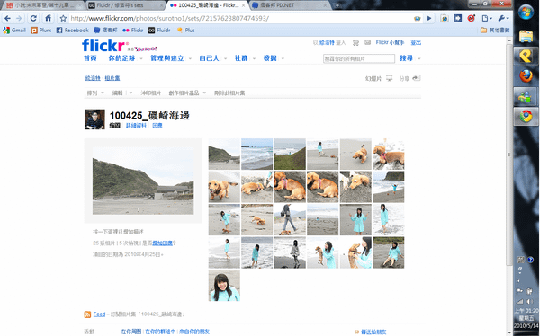Open the Chrome wrench settings menu

pos(503,18)
